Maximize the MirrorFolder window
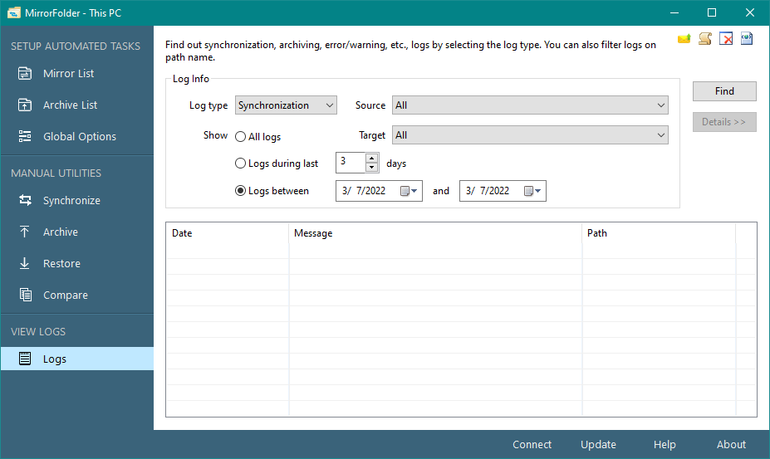The height and width of the screenshot is (459, 770). pyautogui.click(x=712, y=12)
